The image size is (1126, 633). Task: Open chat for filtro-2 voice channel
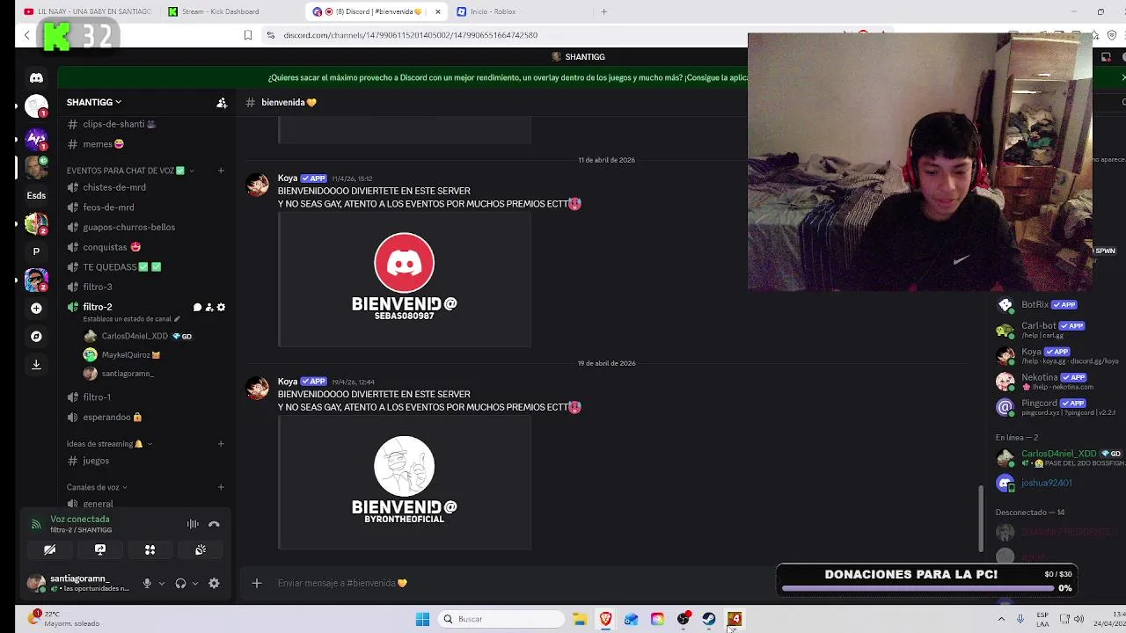click(x=198, y=307)
